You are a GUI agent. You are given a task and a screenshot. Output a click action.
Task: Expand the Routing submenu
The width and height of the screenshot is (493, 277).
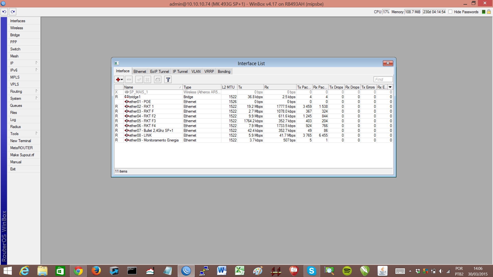click(x=24, y=91)
